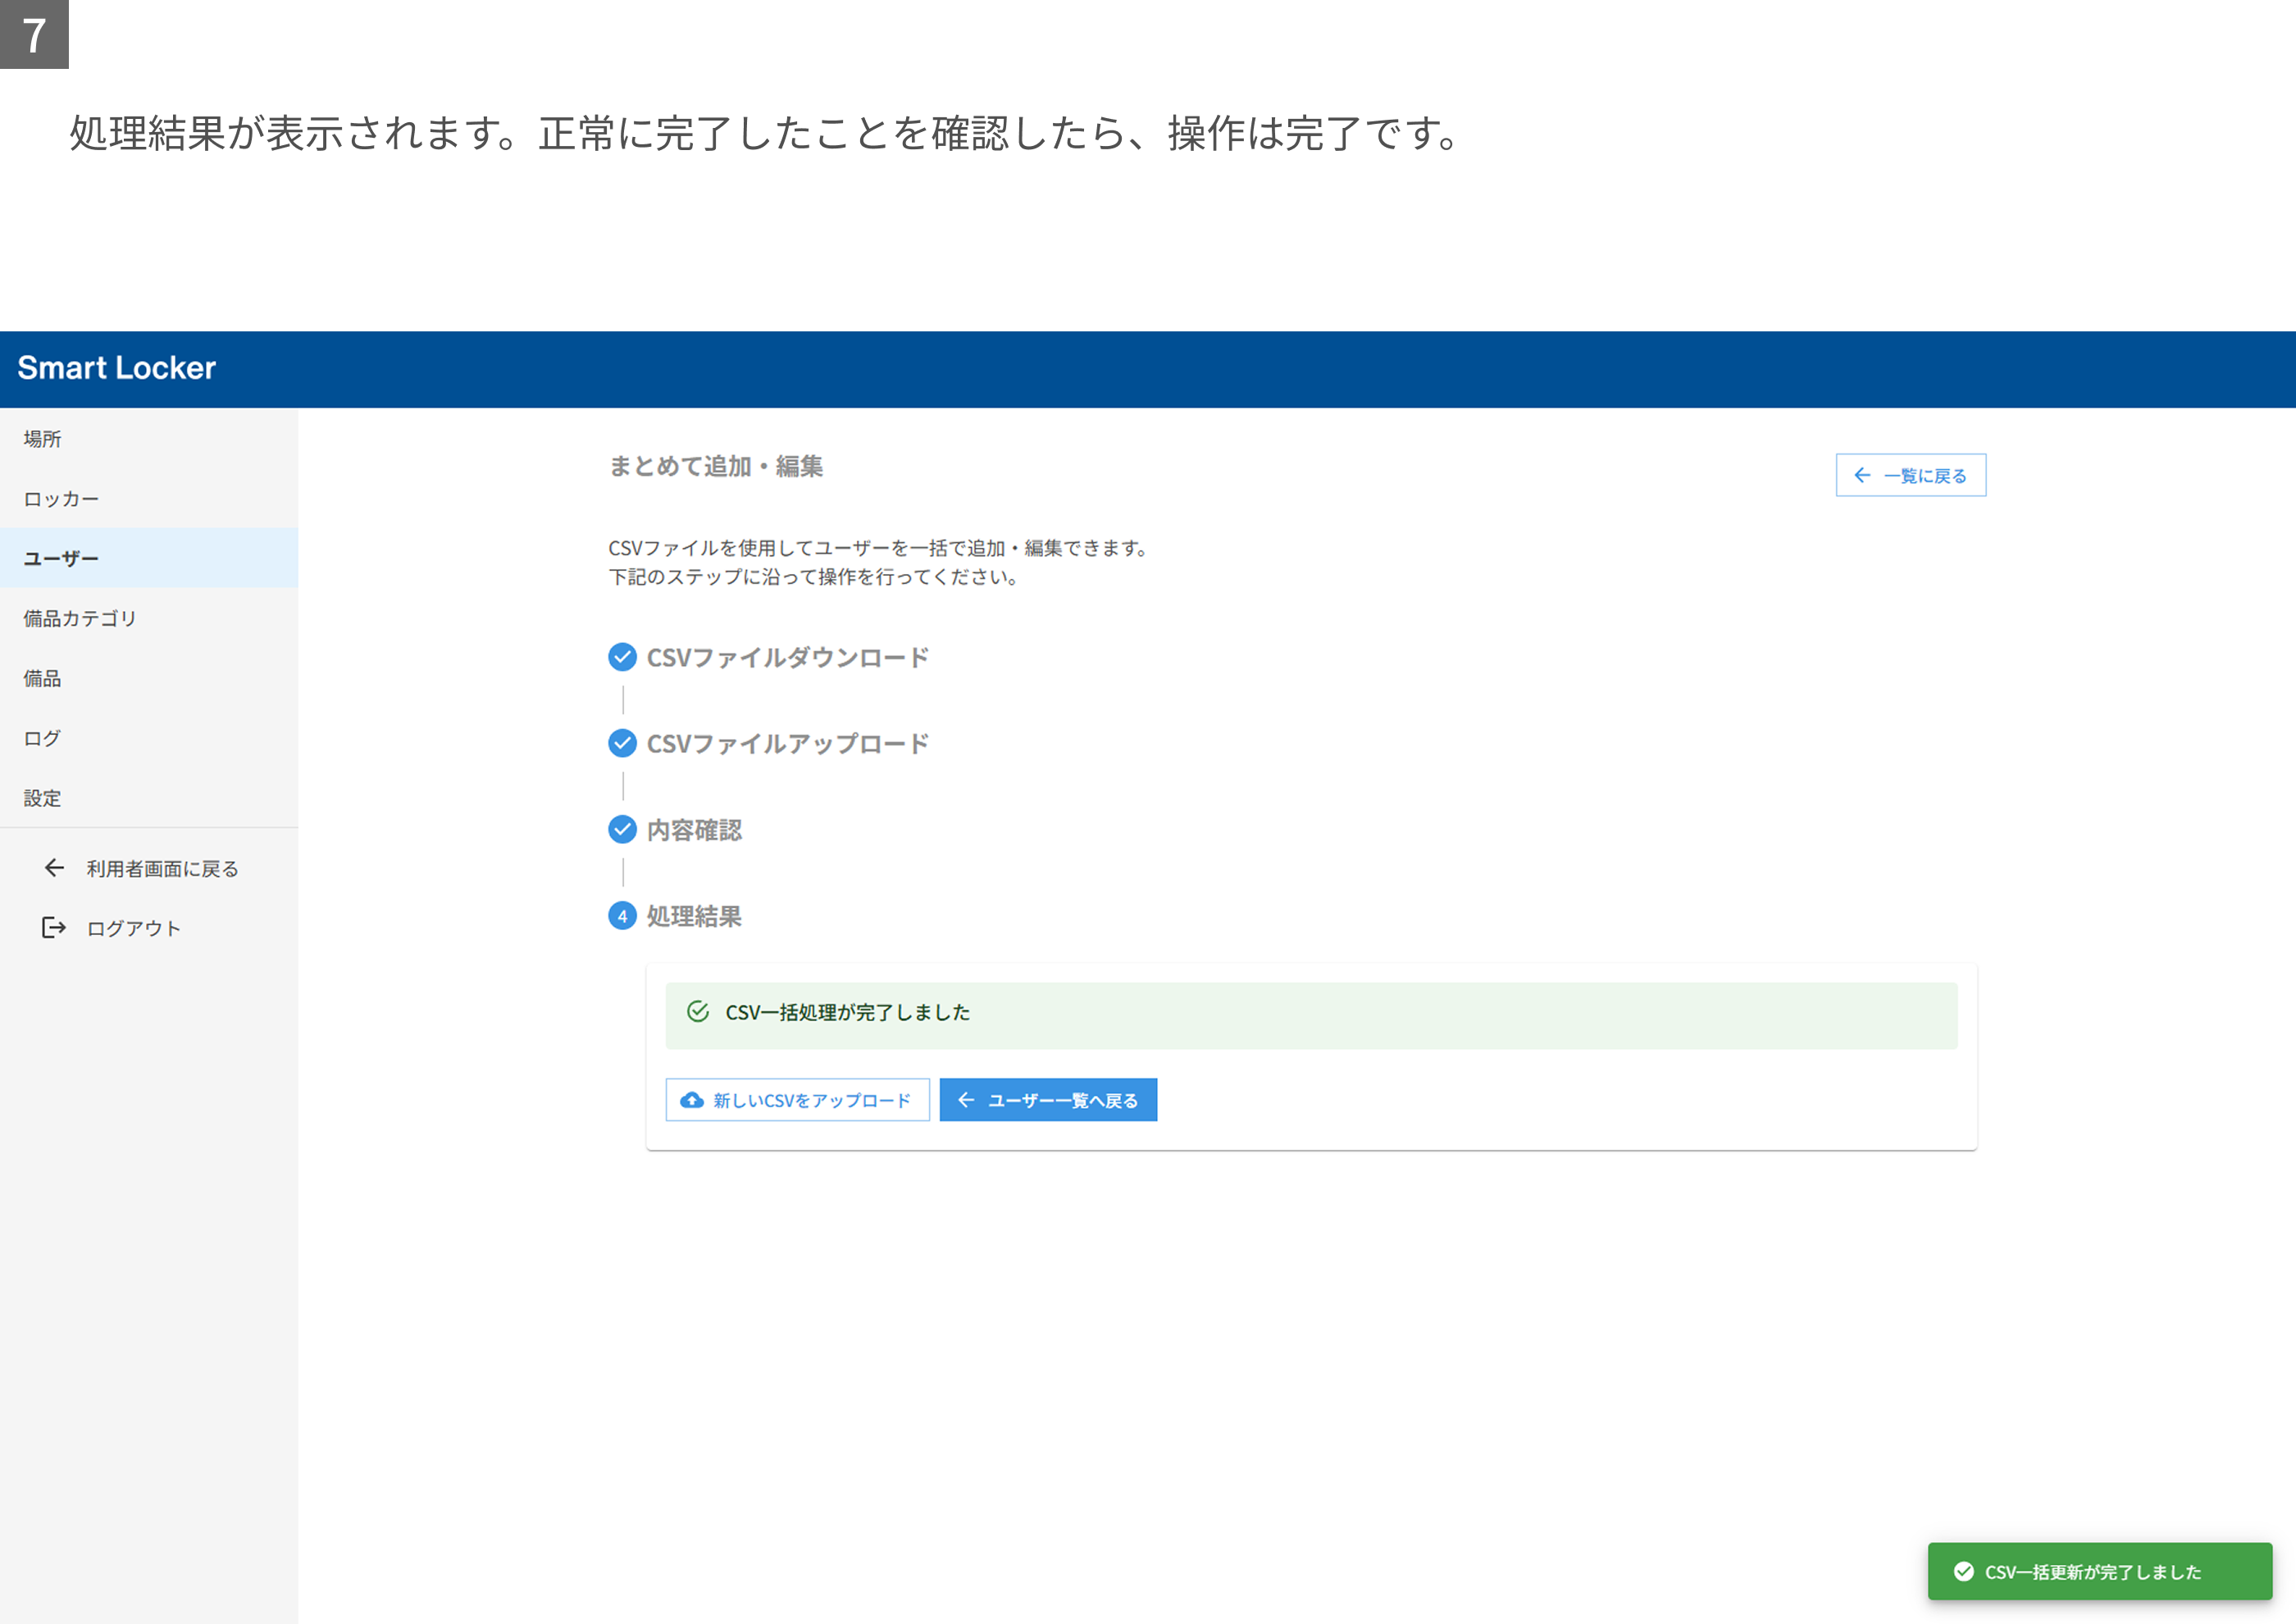The image size is (2296, 1624).
Task: Click the logout icon in the sidebar
Action: [54, 928]
